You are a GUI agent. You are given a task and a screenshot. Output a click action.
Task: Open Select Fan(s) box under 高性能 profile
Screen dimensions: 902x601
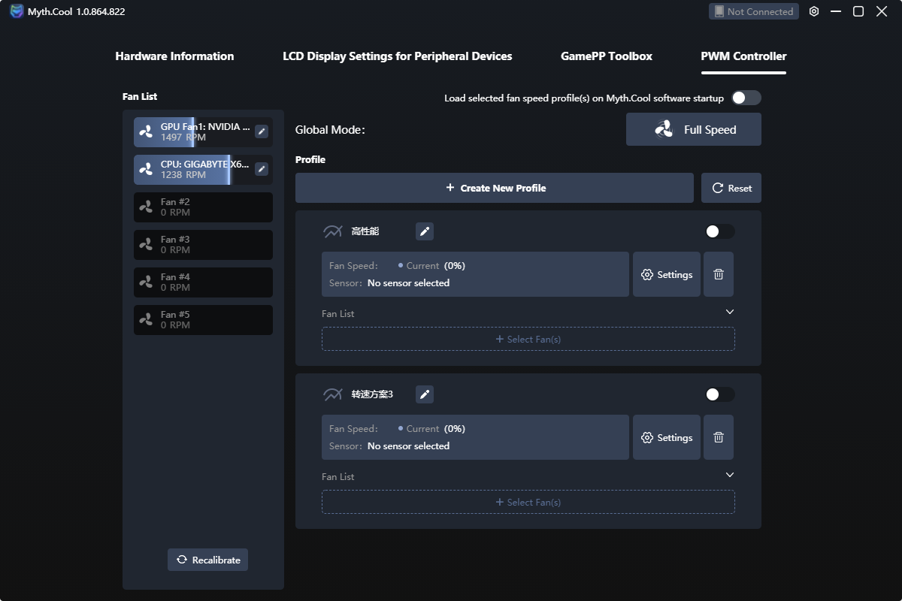[x=528, y=339]
